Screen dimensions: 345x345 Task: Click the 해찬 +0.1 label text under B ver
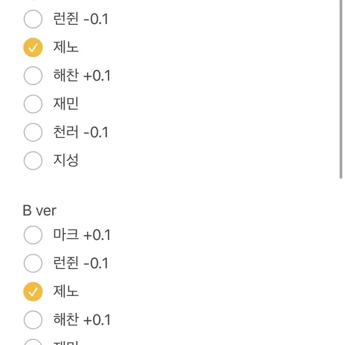tap(82, 319)
